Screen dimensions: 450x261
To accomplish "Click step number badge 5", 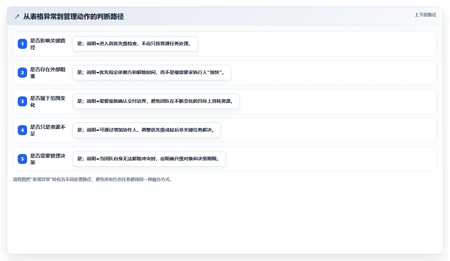I will click(x=22, y=159).
